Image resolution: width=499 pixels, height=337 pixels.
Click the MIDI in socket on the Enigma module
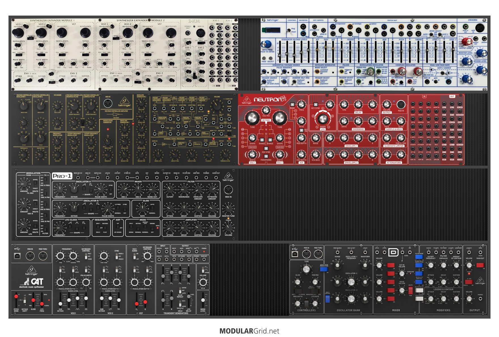(x=479, y=28)
